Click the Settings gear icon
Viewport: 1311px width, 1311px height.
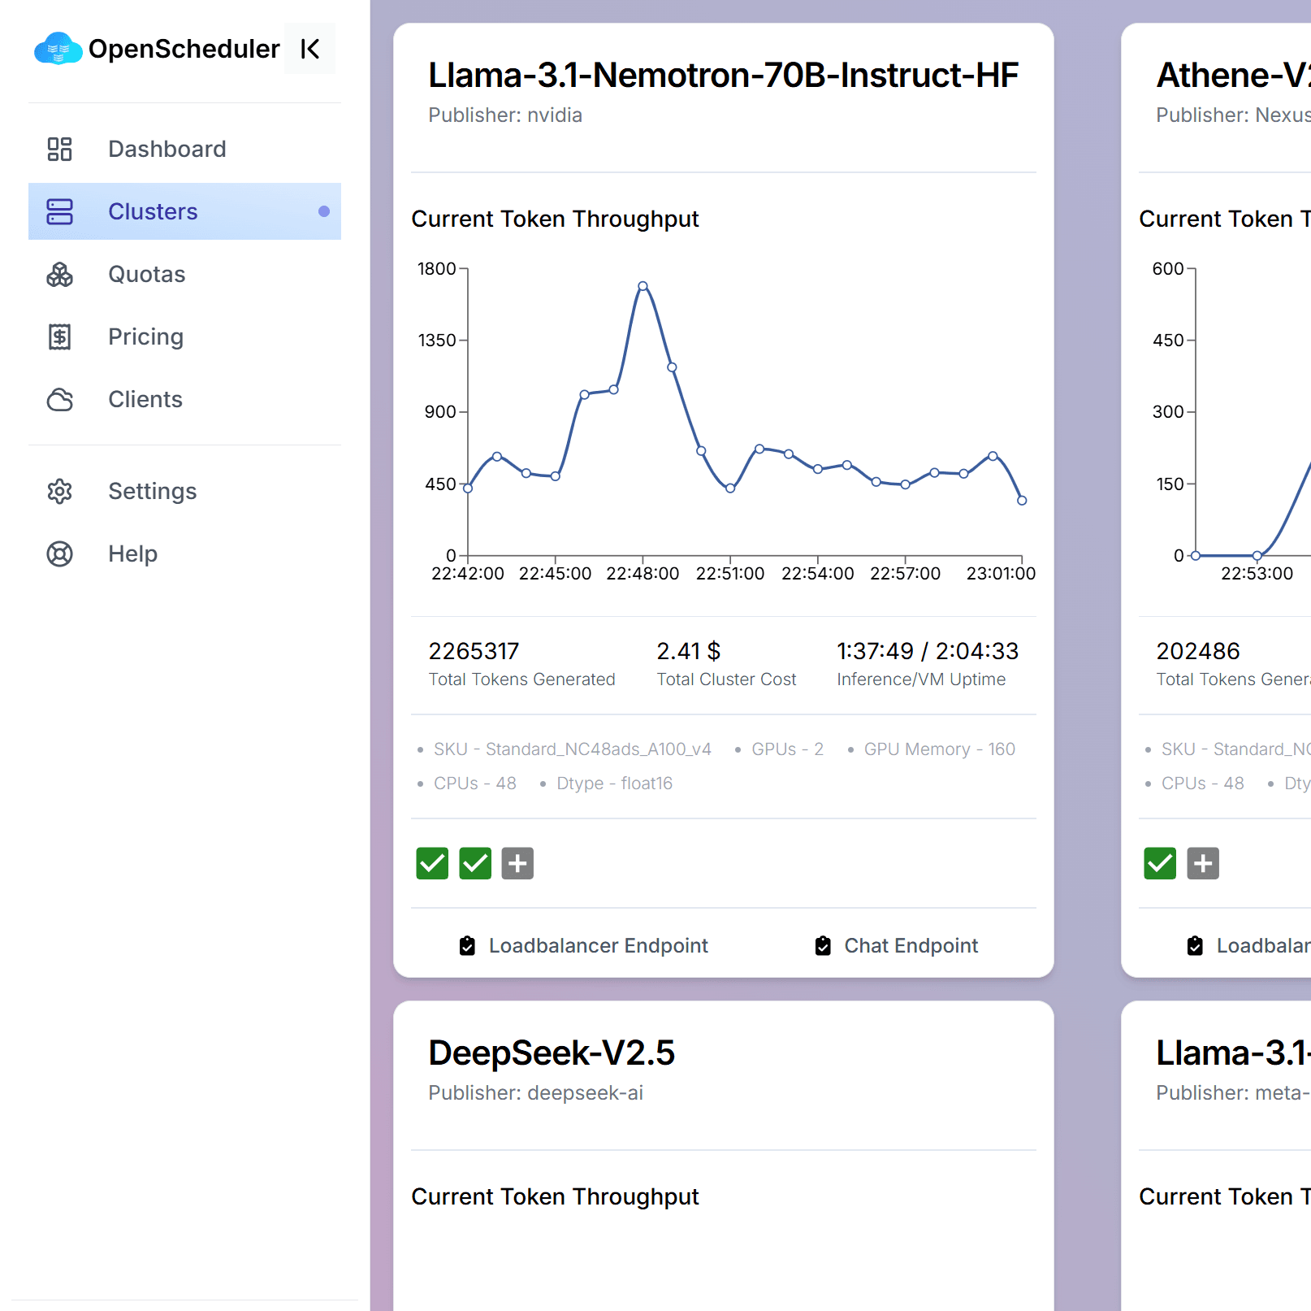point(59,491)
